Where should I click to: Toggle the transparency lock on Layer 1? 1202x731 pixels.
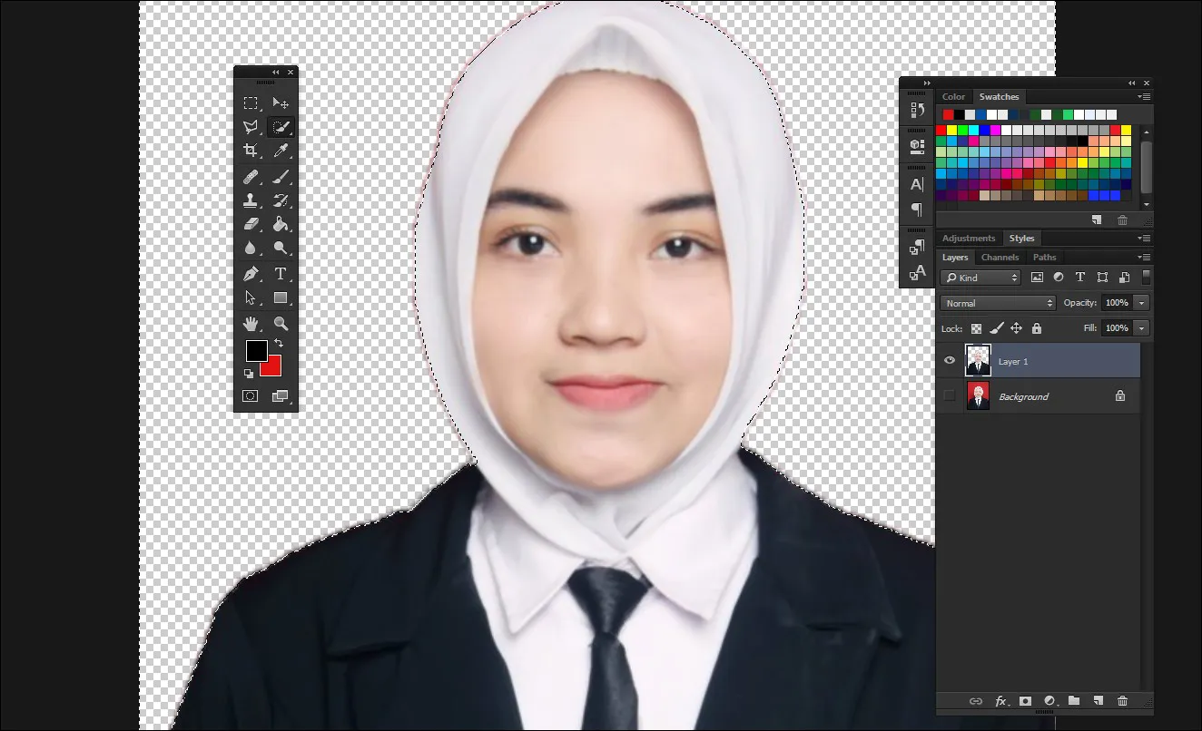tap(976, 328)
